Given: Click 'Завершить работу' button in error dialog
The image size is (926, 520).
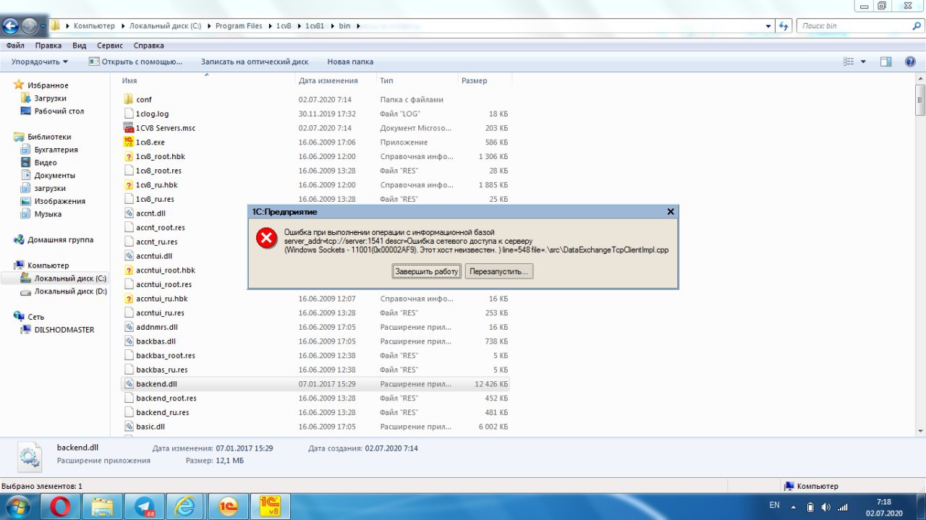Looking at the screenshot, I should pos(427,271).
